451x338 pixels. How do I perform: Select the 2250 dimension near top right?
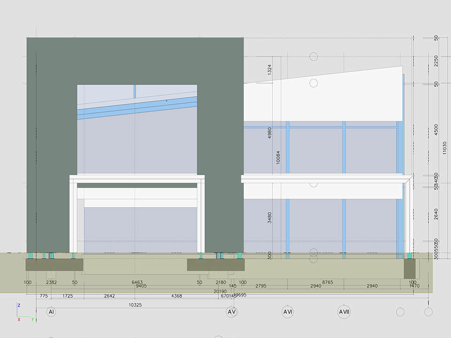tap(436, 60)
